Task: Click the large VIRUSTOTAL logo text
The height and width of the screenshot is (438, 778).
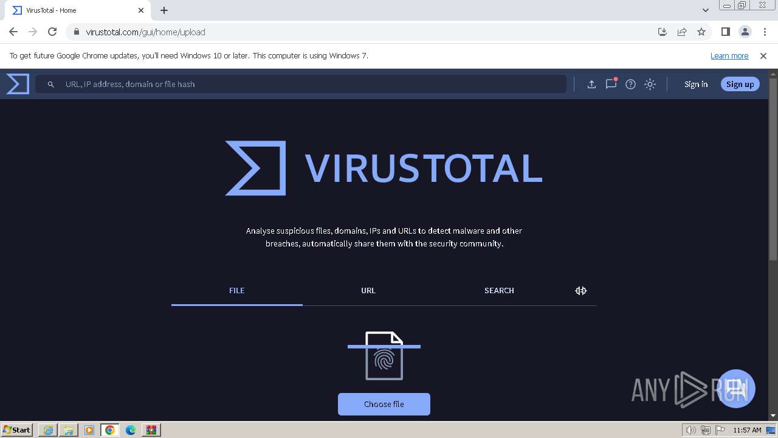Action: tap(424, 169)
